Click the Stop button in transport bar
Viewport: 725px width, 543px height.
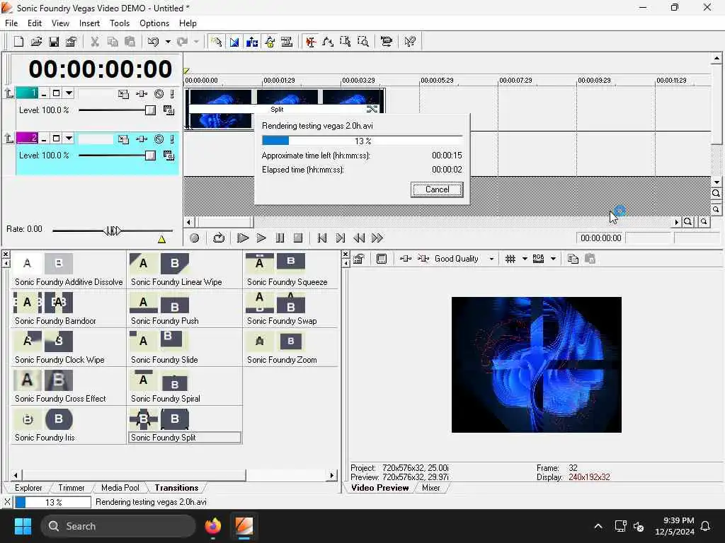point(298,238)
